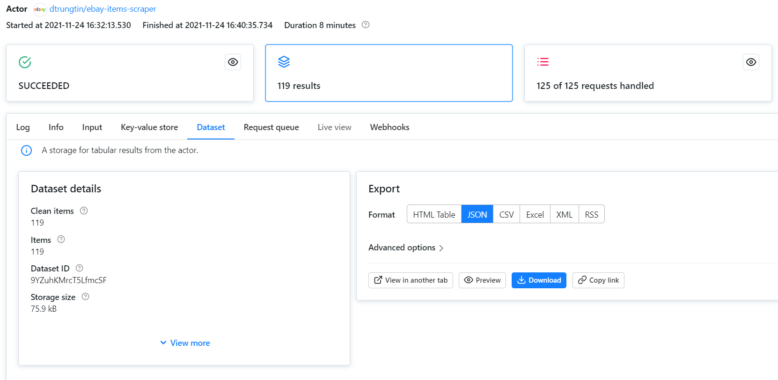
Task: Click the blue Download button
Action: coord(539,280)
